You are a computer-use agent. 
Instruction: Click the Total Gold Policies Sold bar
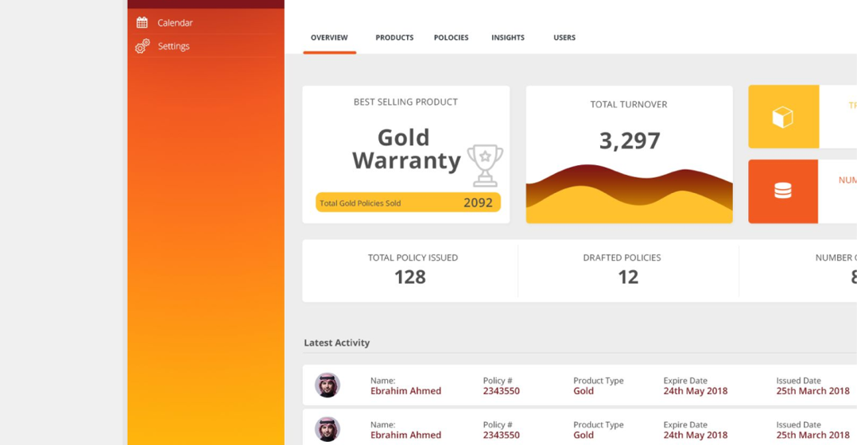408,203
